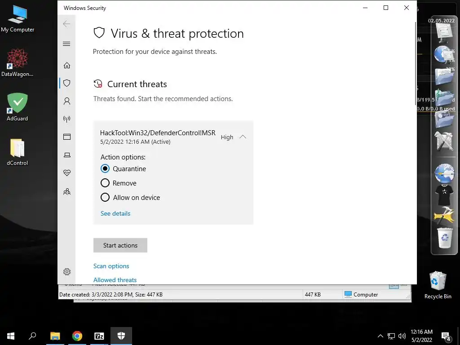Open the hamburger navigation menu
Image resolution: width=460 pixels, height=345 pixels.
tap(66, 44)
